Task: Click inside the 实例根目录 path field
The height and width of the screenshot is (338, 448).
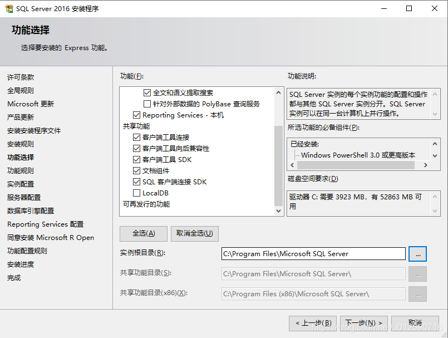Action: click(x=312, y=253)
